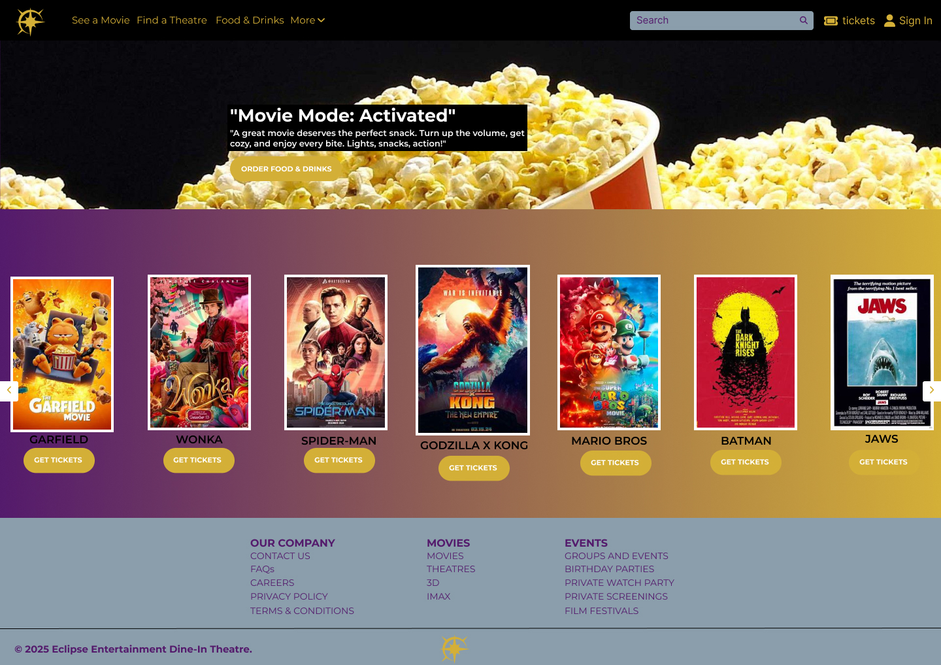Open the See a Movie menu

[101, 20]
